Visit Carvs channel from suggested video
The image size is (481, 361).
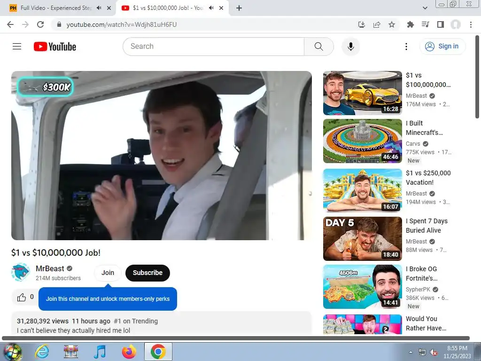413,144
